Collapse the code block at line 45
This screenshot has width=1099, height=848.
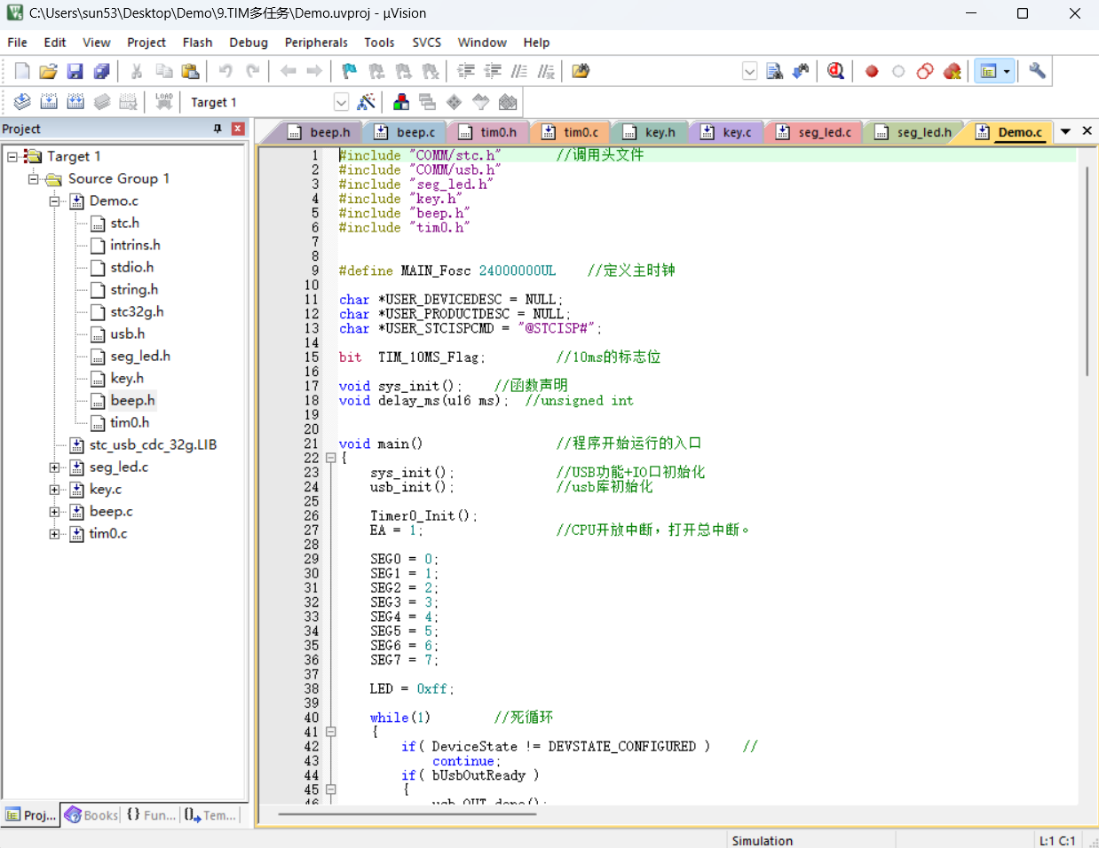pyautogui.click(x=330, y=789)
